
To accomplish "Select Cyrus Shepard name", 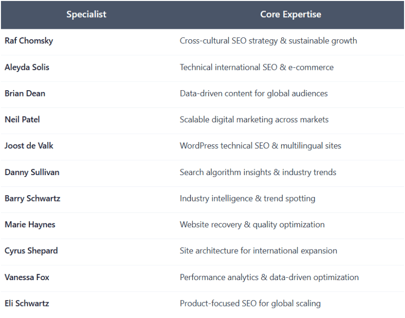I will click(x=31, y=251).
